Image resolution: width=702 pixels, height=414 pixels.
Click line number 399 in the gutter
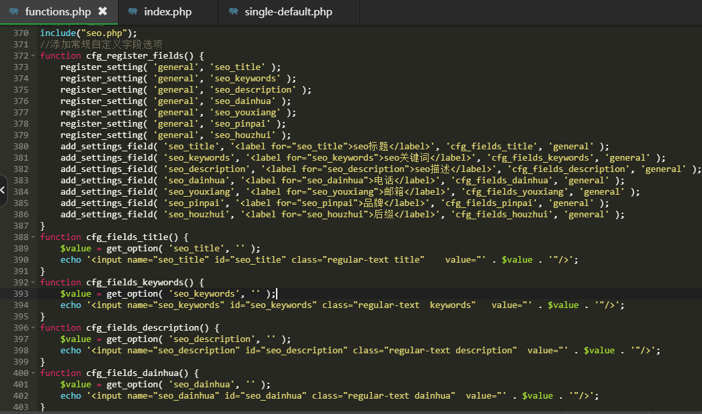point(21,361)
